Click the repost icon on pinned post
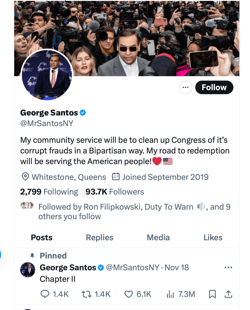Image resolution: width=250 pixels, height=310 pixels. 86,294
